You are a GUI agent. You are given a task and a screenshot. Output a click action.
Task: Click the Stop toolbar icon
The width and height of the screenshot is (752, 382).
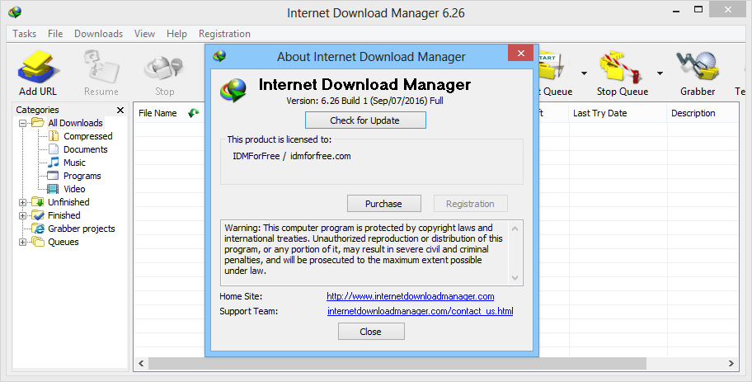tap(165, 69)
